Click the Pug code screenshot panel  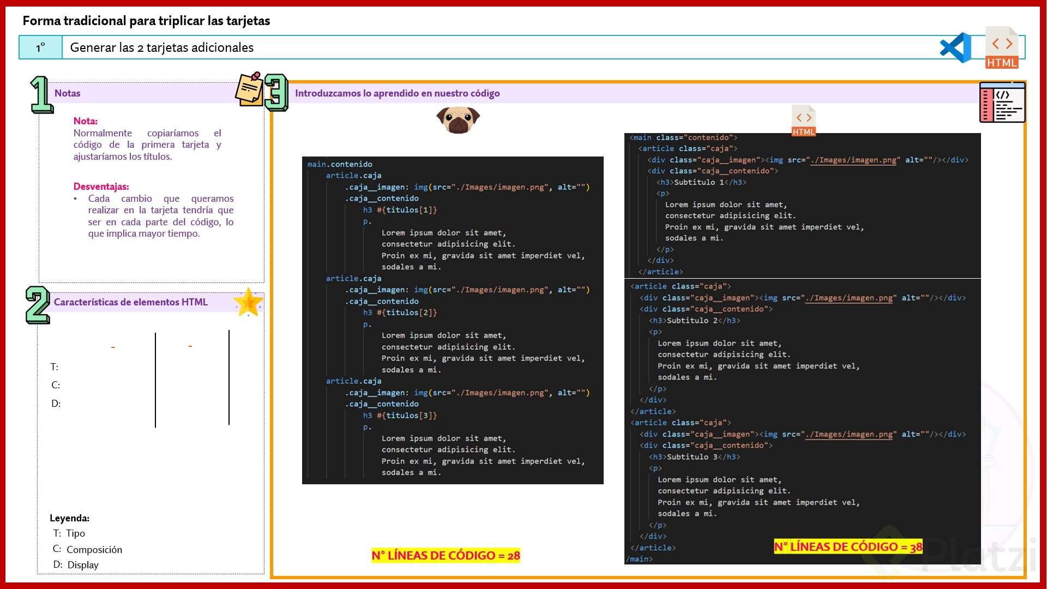point(453,320)
